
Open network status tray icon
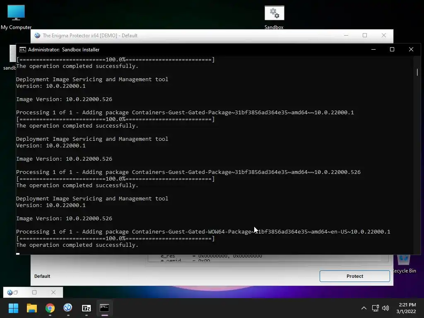375,308
